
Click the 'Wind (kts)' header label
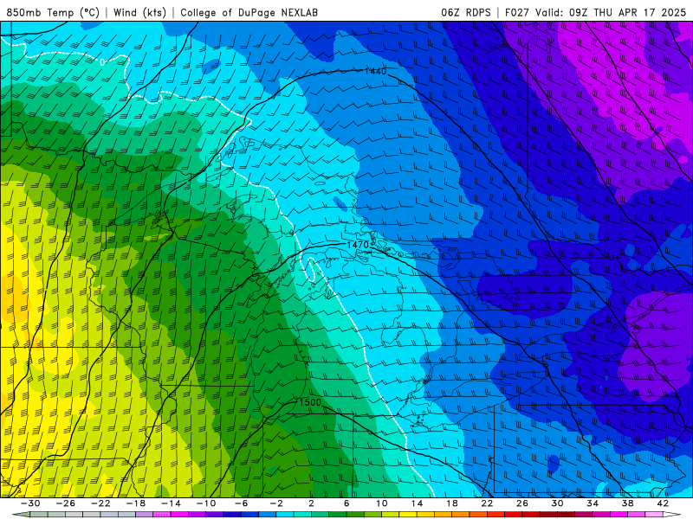click(139, 12)
